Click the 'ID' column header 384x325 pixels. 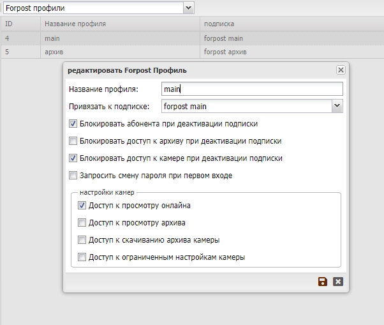[20, 24]
